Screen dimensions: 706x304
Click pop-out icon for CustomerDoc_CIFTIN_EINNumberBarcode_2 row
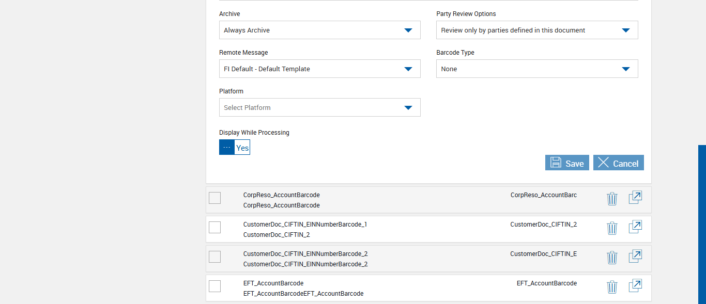(x=635, y=257)
